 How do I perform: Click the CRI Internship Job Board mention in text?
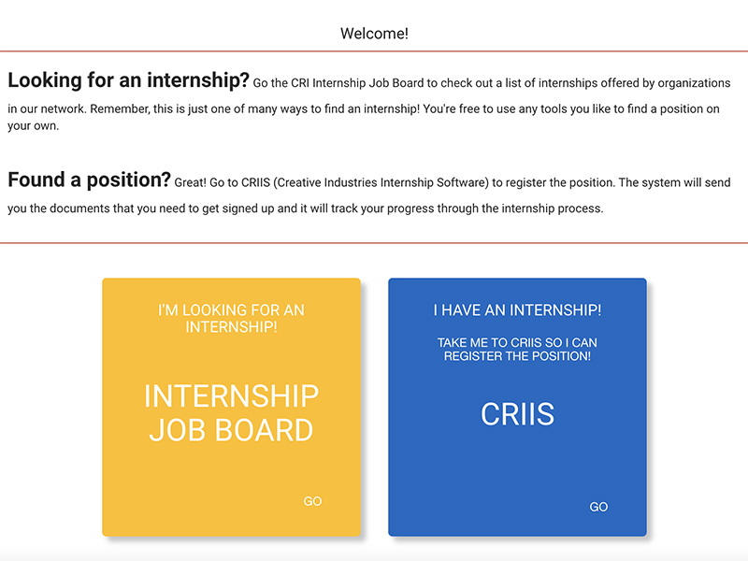(353, 82)
